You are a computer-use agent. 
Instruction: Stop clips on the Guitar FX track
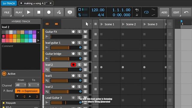pyautogui.click(x=95, y=34)
